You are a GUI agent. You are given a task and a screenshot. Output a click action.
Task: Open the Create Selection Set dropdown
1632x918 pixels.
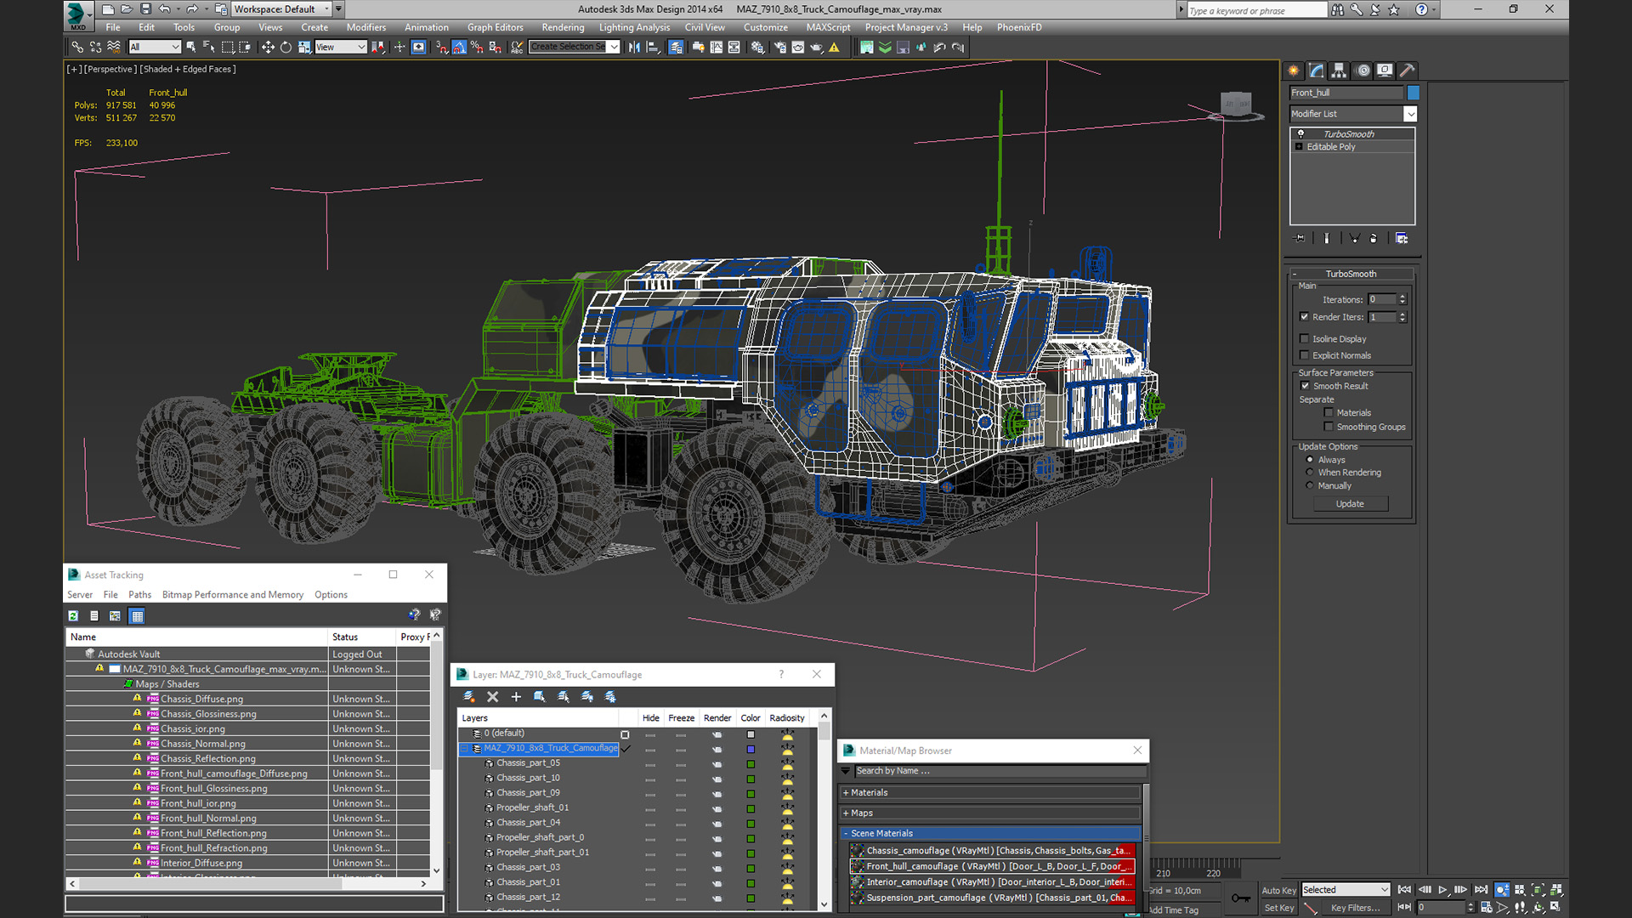pyautogui.click(x=614, y=48)
